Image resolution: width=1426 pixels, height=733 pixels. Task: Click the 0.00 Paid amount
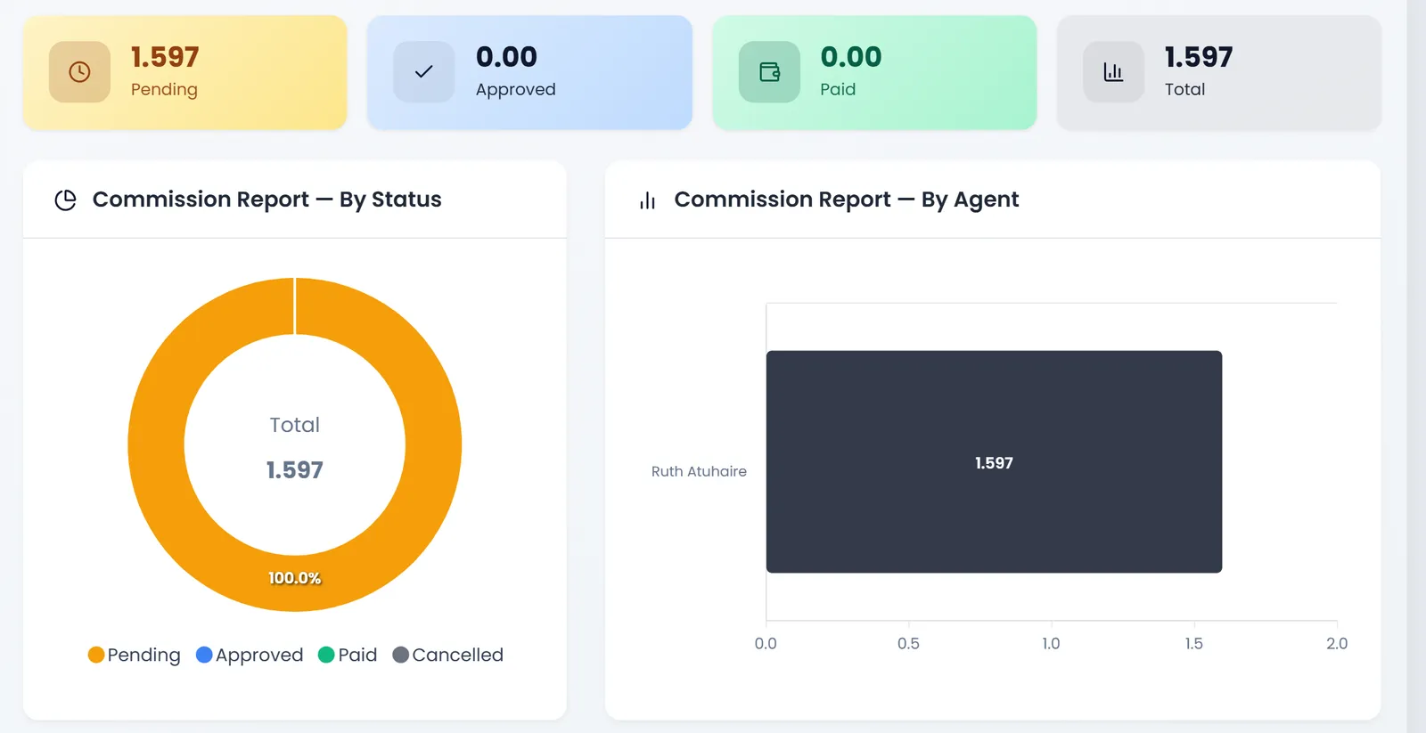851,57
